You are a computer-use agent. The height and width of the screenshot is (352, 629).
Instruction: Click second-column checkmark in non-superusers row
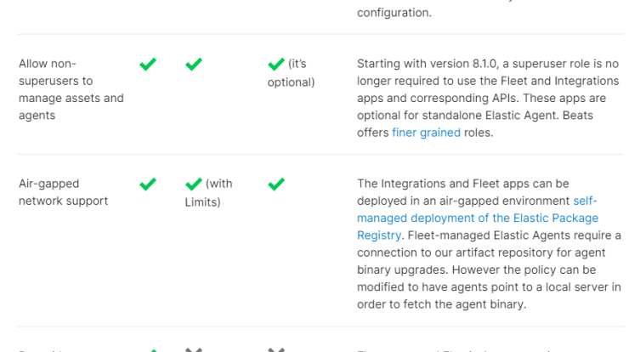[x=194, y=65]
